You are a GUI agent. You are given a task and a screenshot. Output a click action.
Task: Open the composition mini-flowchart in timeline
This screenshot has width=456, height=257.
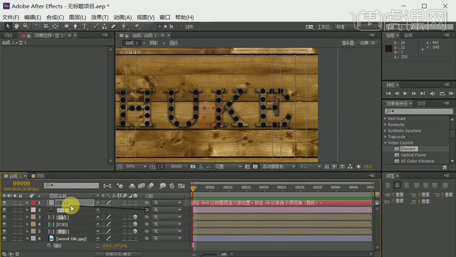(107, 185)
